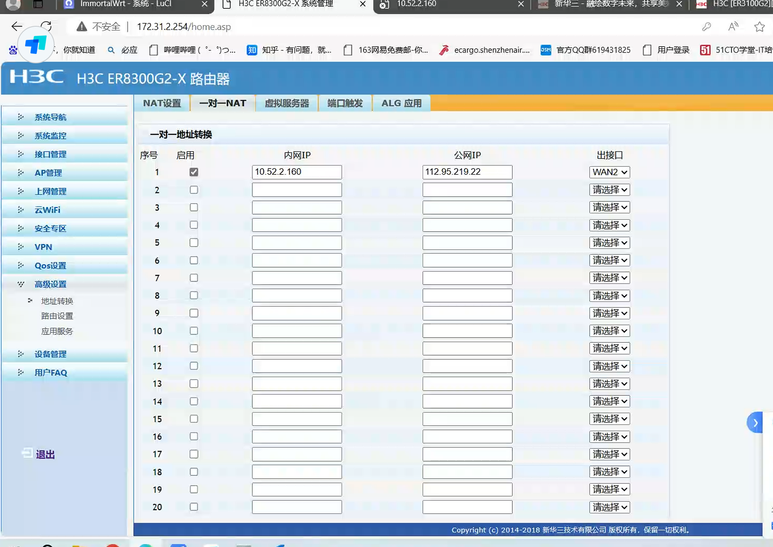Open 应用服务 under 高级设置
Image resolution: width=773 pixels, height=547 pixels.
[x=57, y=331]
